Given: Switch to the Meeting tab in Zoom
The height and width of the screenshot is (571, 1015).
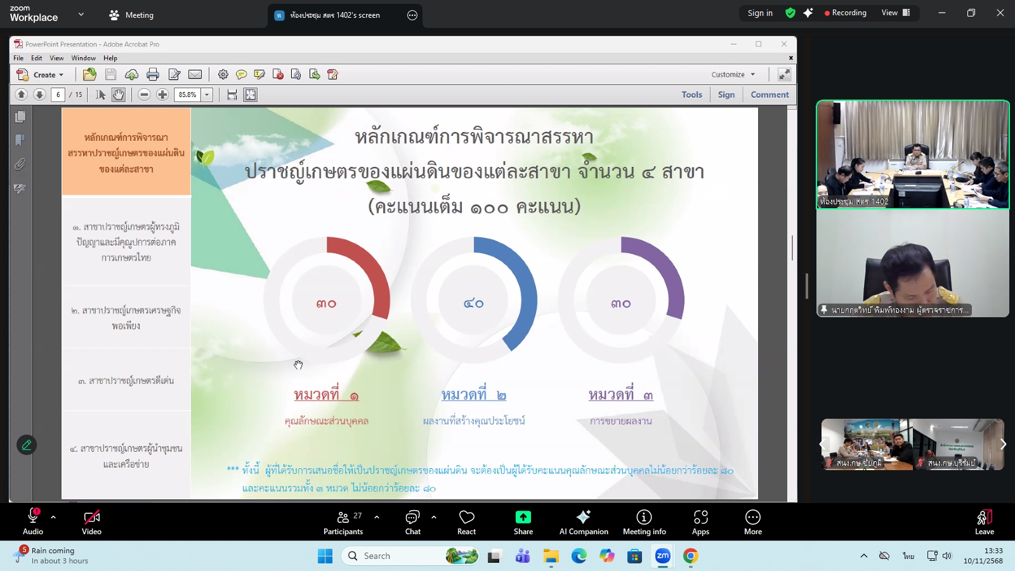Looking at the screenshot, I should click(131, 14).
